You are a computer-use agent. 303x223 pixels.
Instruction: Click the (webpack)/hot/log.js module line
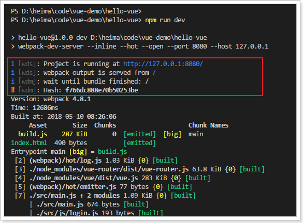(96, 161)
